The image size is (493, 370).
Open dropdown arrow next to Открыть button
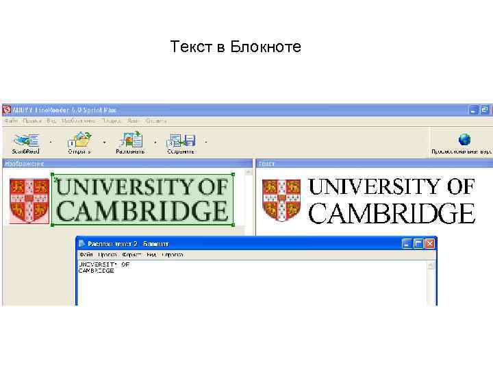(104, 143)
